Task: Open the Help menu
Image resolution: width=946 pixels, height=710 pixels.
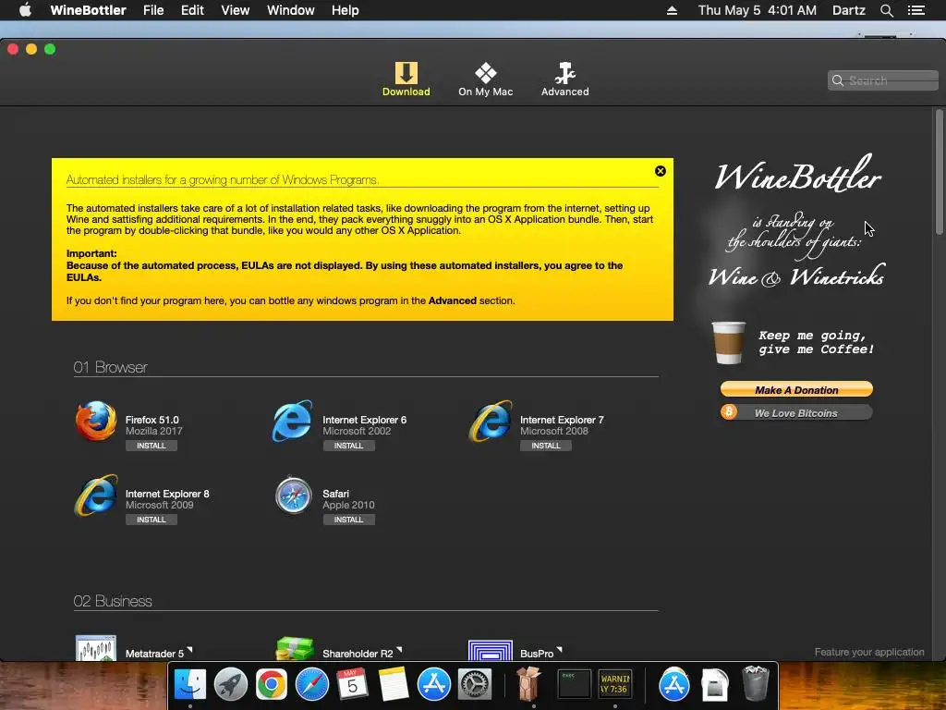Action: (x=346, y=10)
